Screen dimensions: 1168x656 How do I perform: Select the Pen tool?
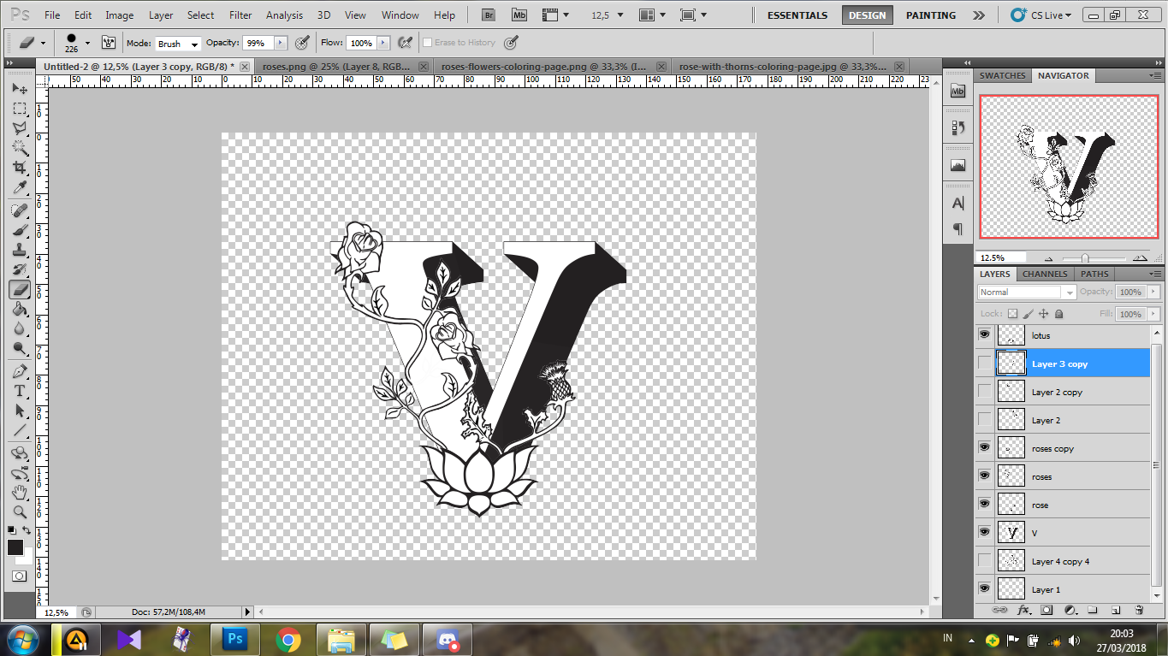[20, 371]
